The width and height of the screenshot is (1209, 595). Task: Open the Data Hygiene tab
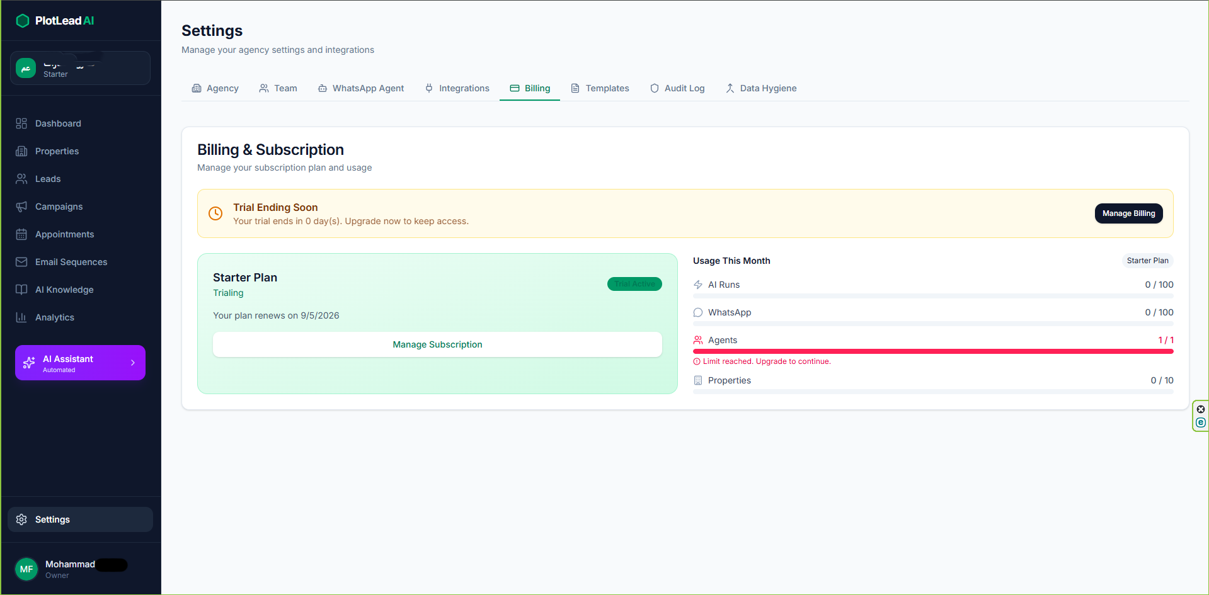click(761, 88)
